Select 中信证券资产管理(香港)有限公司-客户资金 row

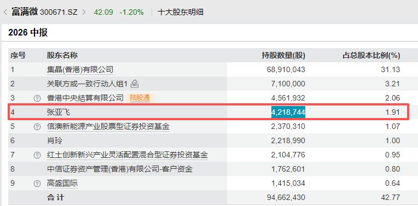[x=120, y=169]
